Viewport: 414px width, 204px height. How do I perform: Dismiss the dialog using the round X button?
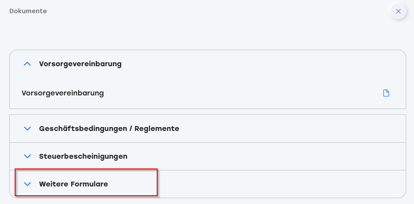pyautogui.click(x=398, y=11)
